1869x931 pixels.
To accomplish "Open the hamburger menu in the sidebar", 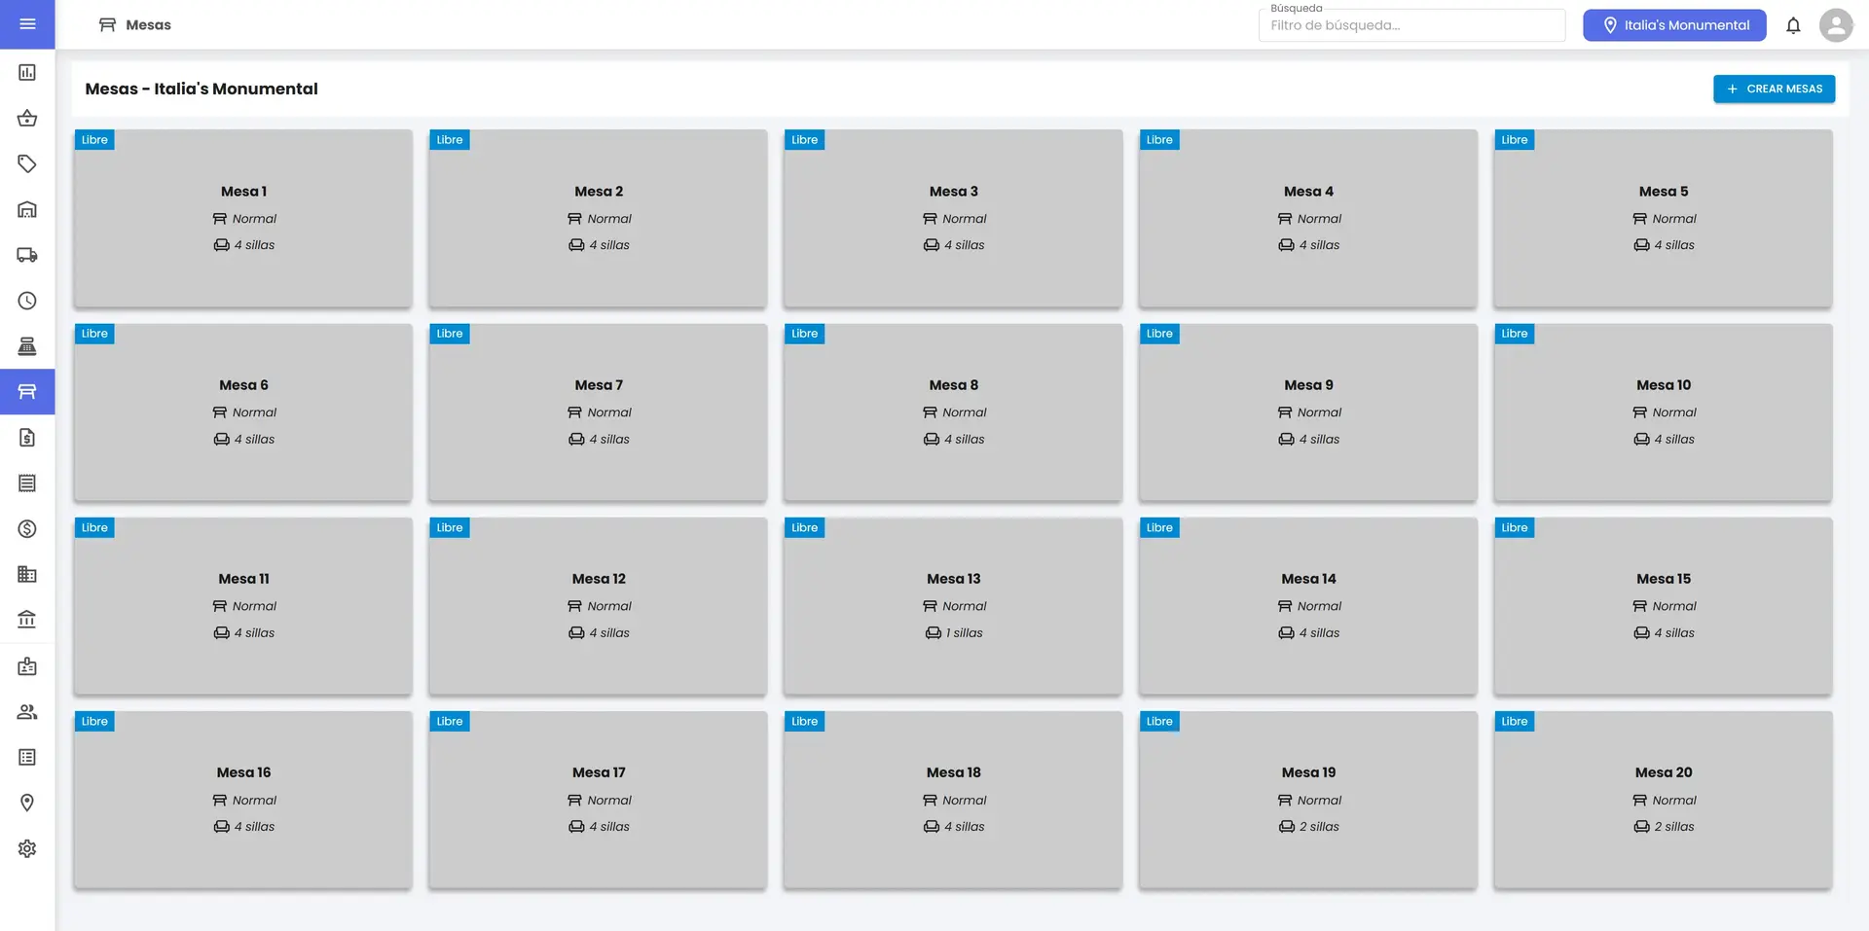I will [27, 24].
